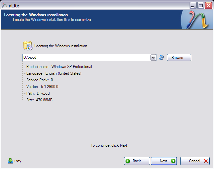Select the Path: D:\xpcd row
The height and width of the screenshot is (169, 214).
pyautogui.click(x=38, y=93)
